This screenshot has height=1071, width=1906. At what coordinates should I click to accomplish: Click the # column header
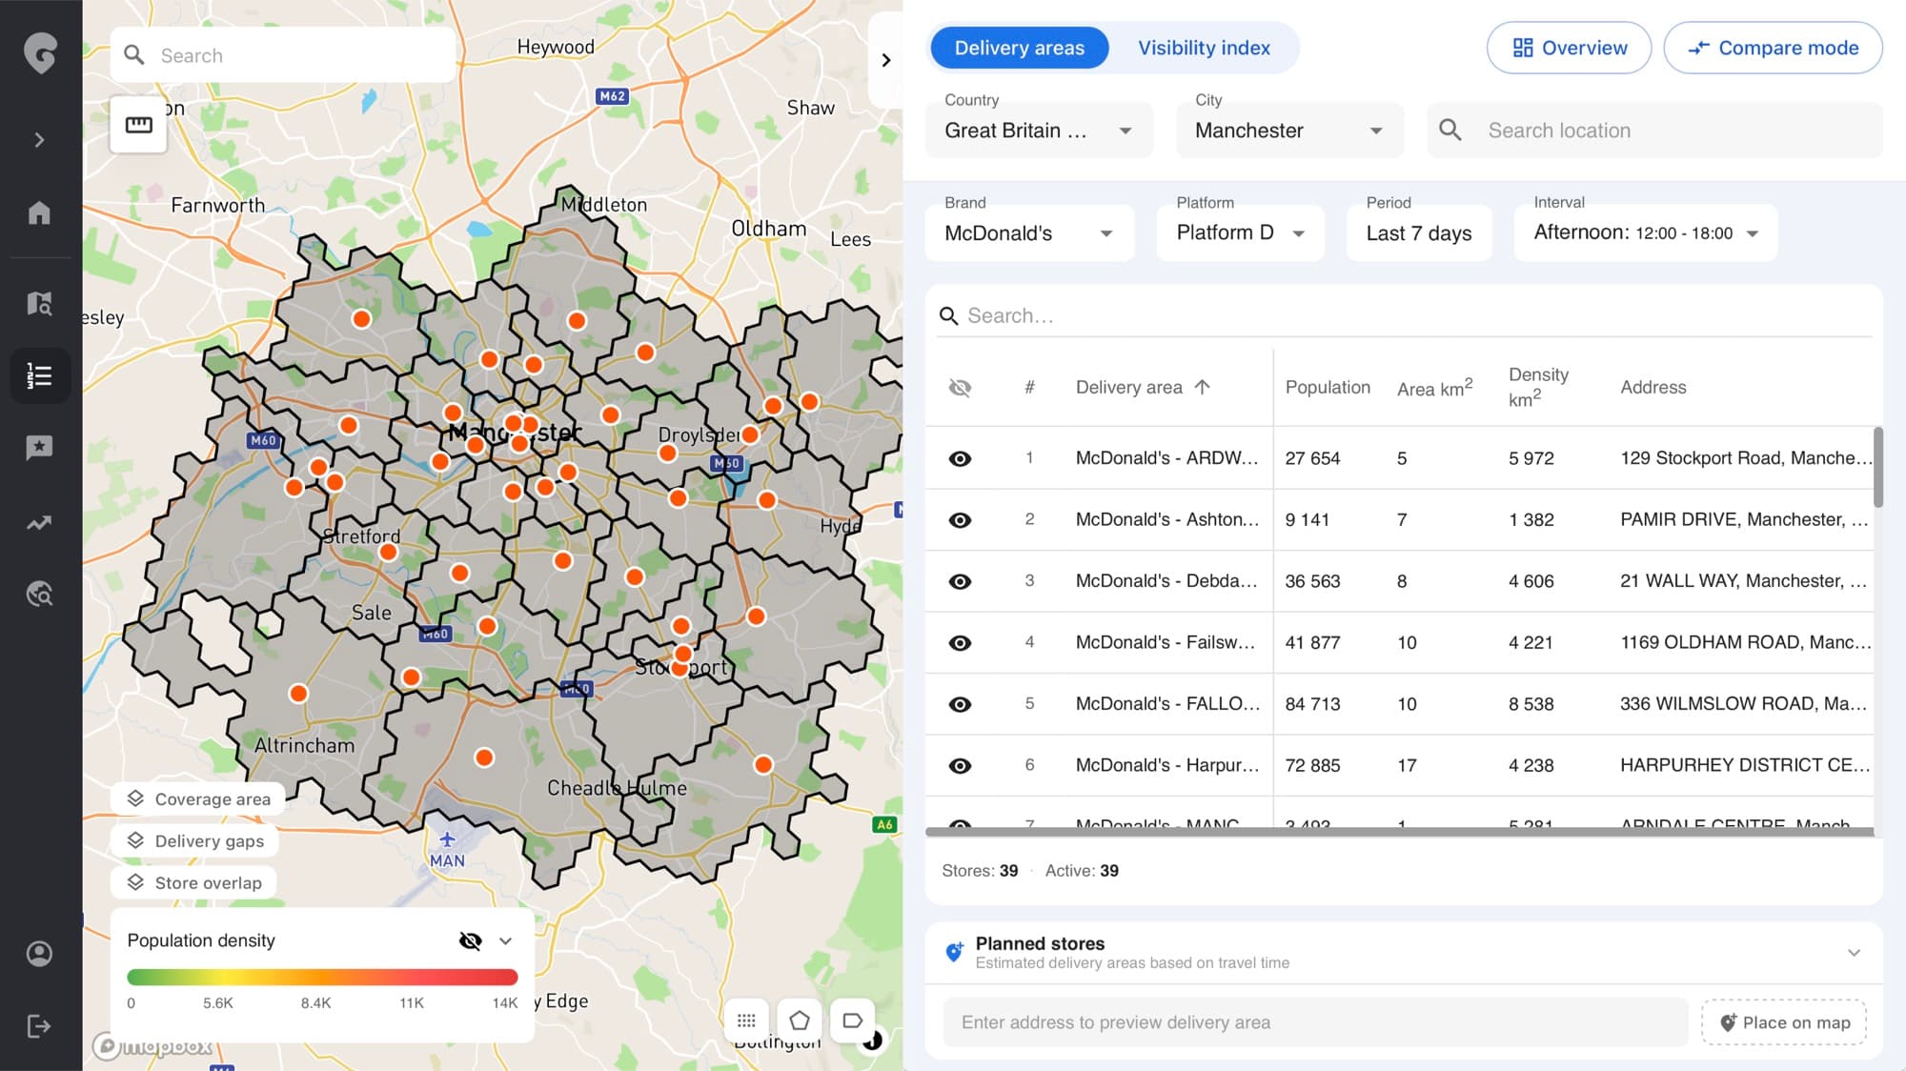click(1029, 388)
